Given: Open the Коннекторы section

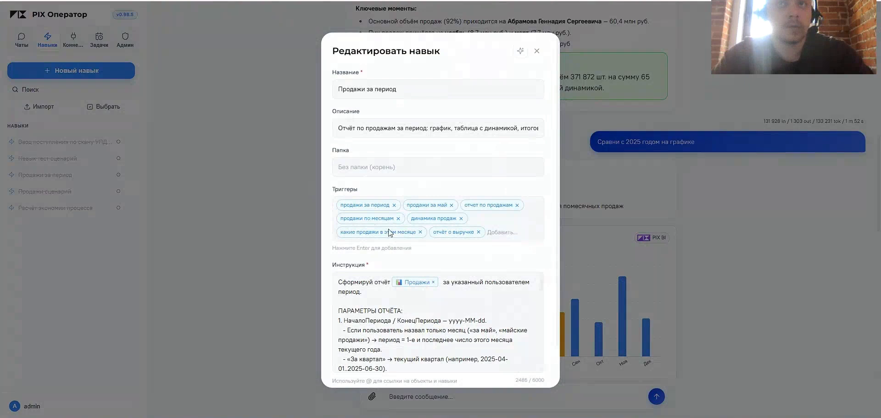Looking at the screenshot, I should click(x=73, y=40).
